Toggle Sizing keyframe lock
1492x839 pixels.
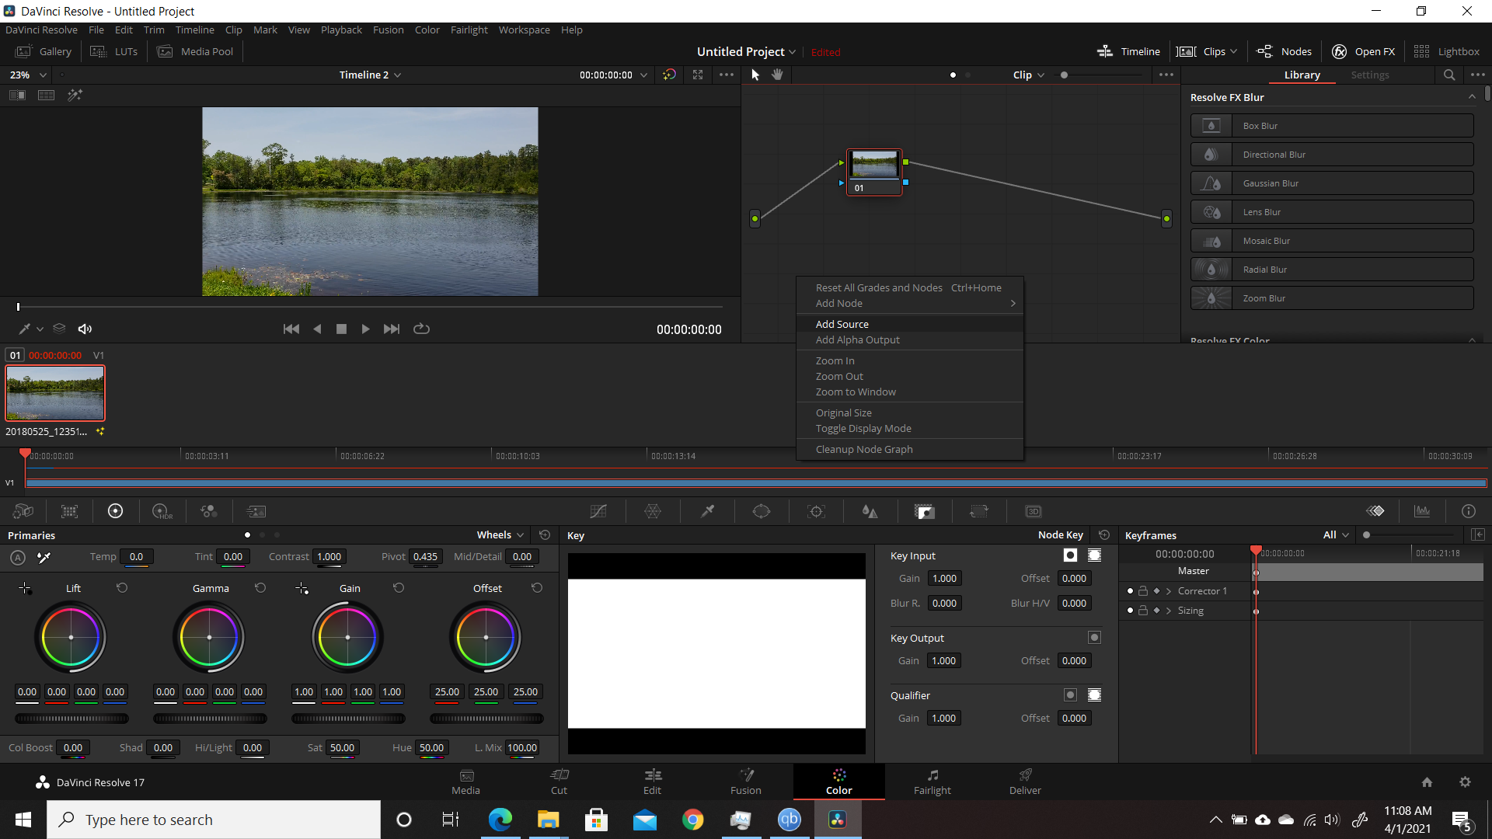[1143, 611]
